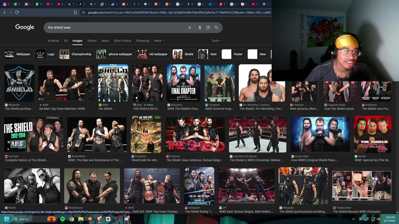Viewport: 399px width, 224px height.
Task: Switch to the News results tab
Action: [x=105, y=41]
